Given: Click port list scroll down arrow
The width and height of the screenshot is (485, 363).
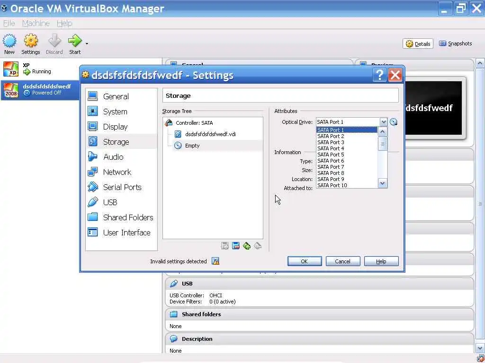Looking at the screenshot, I should pos(382,183).
